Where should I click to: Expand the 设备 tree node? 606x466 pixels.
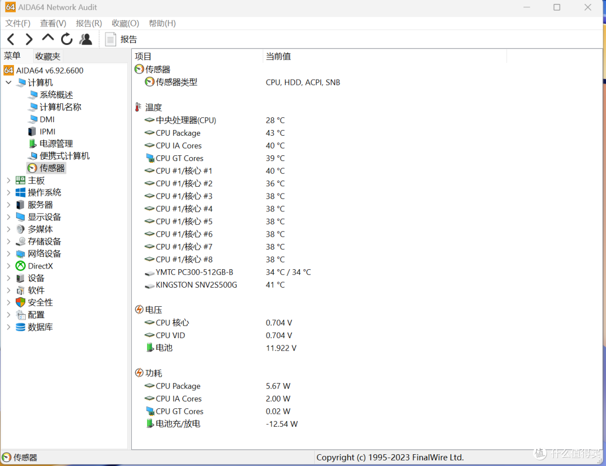[x=8, y=278]
